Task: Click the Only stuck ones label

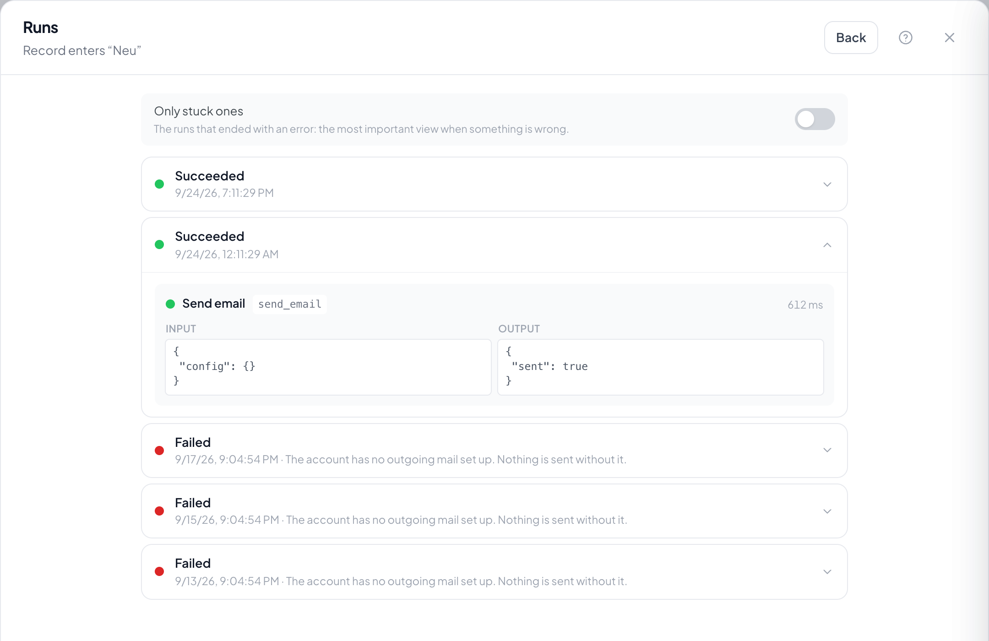Action: (x=199, y=111)
